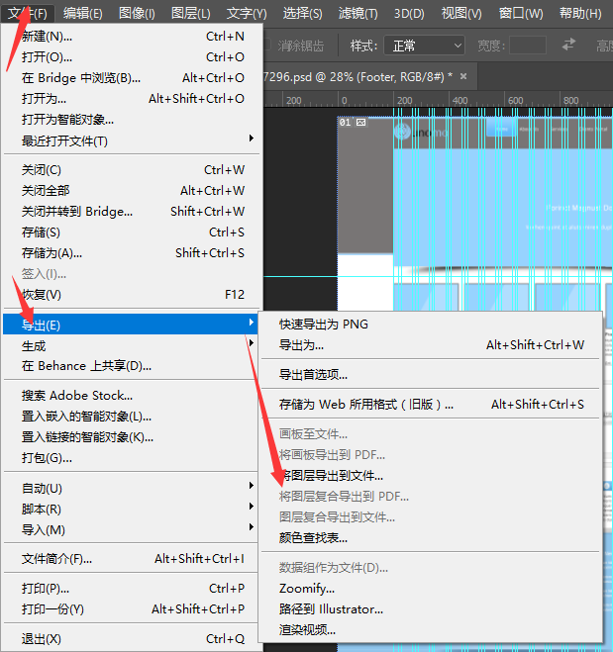Choose 存储为(A)... menu entry
The image size is (613, 652).
(x=133, y=253)
